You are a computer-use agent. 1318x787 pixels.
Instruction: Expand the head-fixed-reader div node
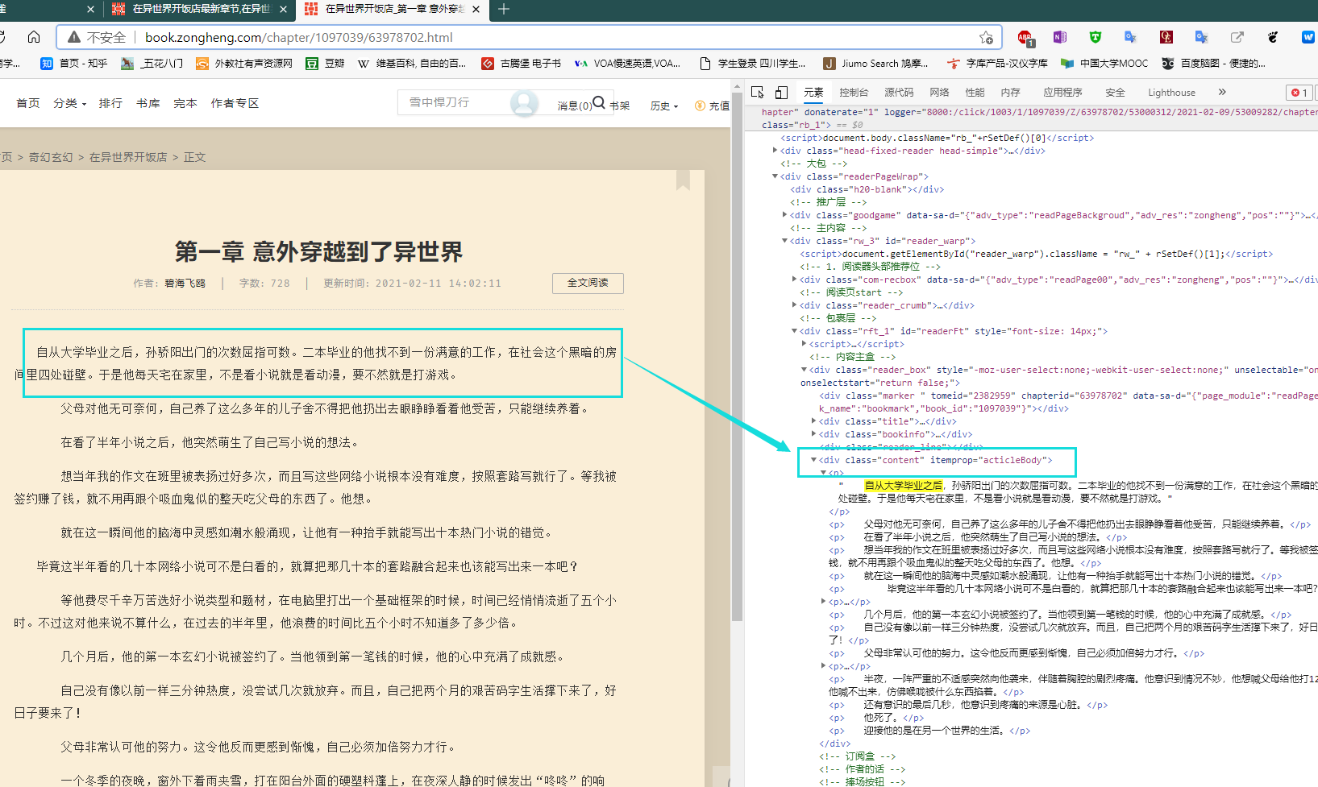point(775,151)
